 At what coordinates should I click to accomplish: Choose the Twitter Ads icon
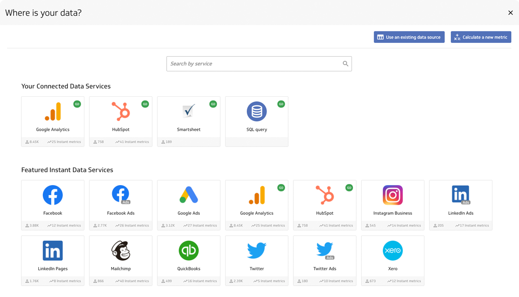coord(325,250)
